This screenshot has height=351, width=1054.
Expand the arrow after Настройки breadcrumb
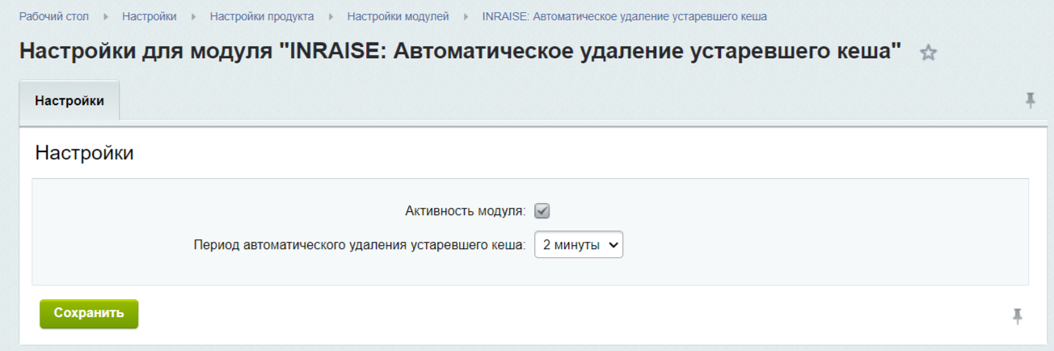pos(193,17)
